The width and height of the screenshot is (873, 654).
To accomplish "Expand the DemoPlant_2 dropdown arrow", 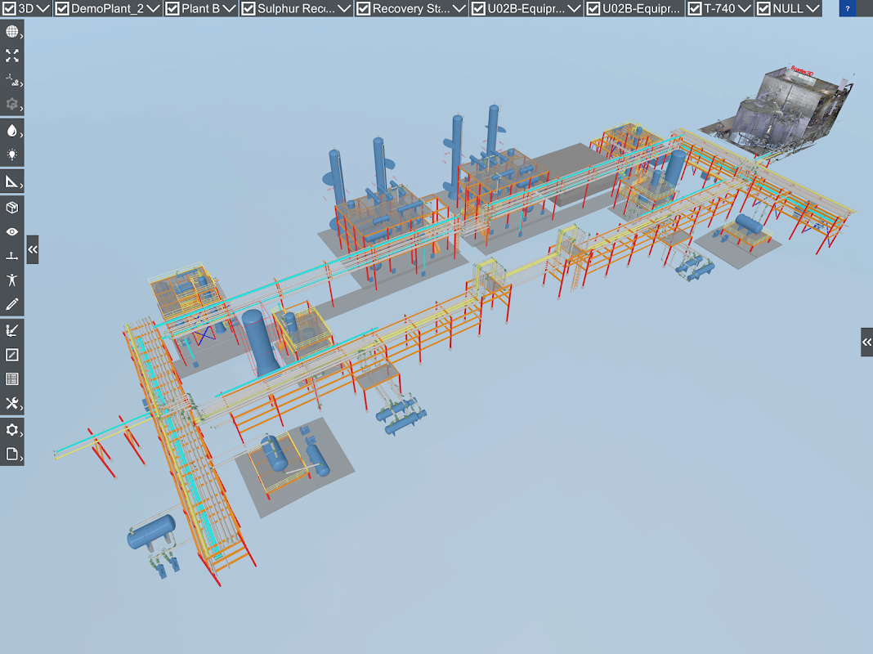I will 153,8.
